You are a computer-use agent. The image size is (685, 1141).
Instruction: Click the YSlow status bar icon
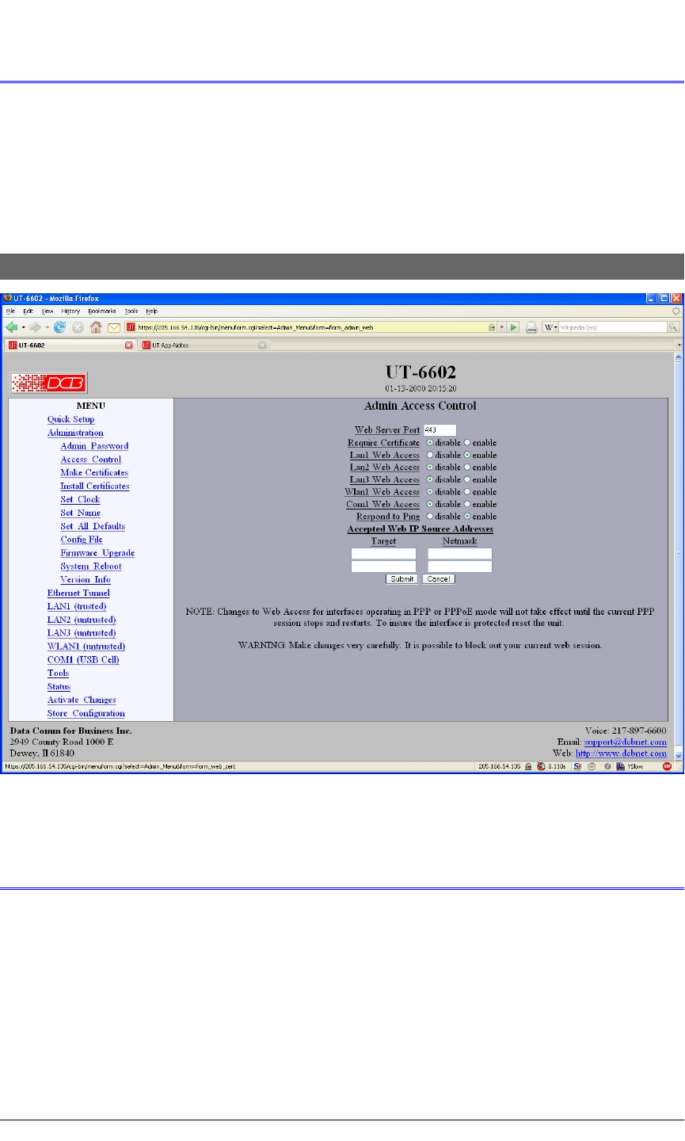click(x=622, y=766)
